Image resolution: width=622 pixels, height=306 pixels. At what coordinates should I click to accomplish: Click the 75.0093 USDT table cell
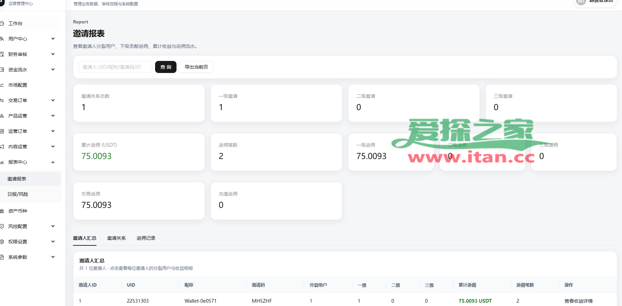[x=475, y=301]
